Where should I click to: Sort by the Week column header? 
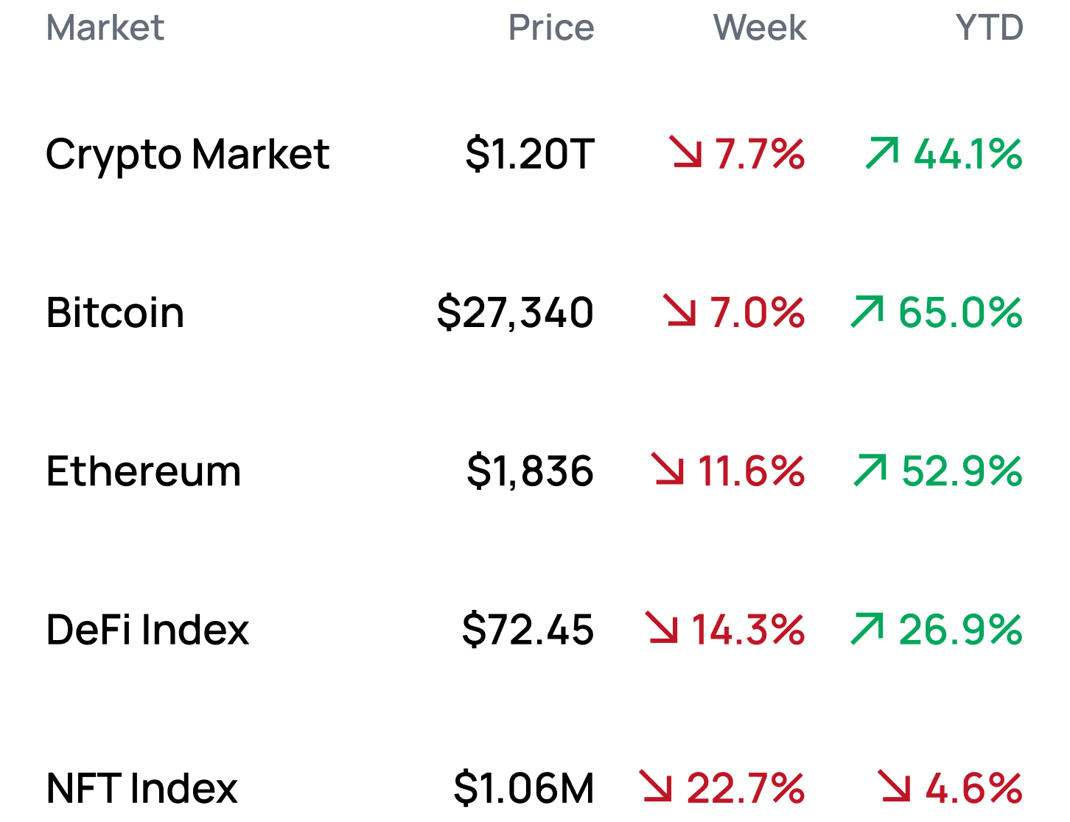759,28
